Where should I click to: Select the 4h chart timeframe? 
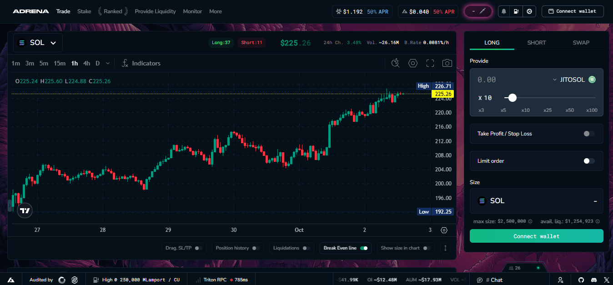[x=86, y=63]
